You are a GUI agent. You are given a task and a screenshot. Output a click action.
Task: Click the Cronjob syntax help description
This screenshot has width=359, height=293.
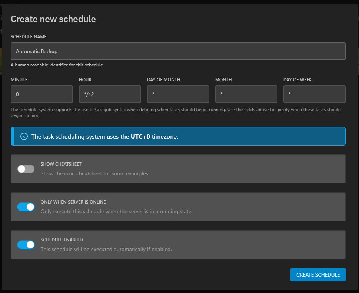pyautogui.click(x=176, y=113)
